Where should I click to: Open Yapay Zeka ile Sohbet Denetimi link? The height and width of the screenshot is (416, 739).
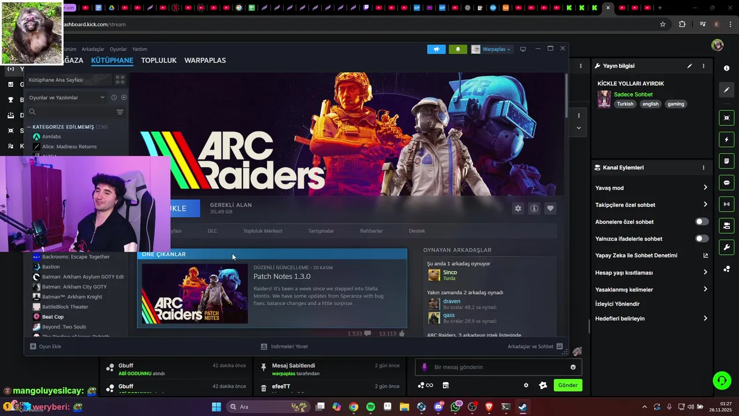(651, 255)
